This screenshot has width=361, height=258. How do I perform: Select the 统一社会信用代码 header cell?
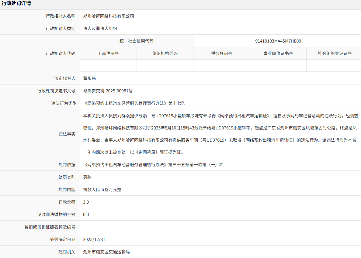136,41
